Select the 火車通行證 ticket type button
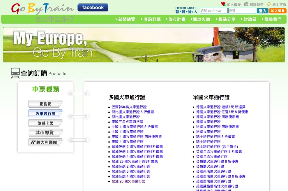The width and height of the screenshot is (288, 191). coord(45,113)
